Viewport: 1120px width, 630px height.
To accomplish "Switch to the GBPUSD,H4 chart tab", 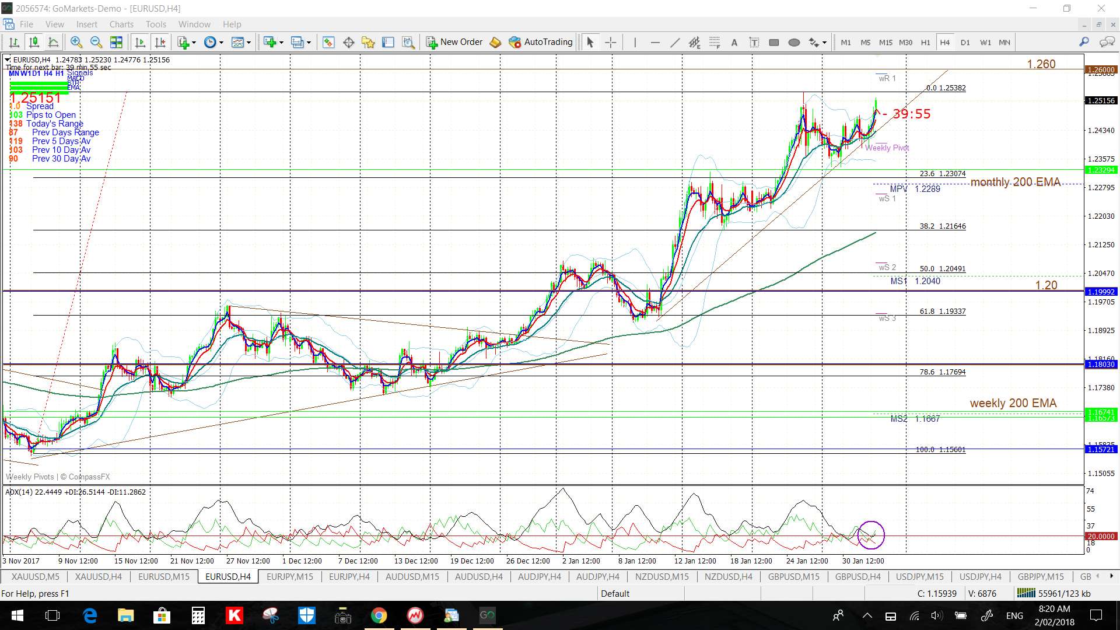I will tap(857, 576).
